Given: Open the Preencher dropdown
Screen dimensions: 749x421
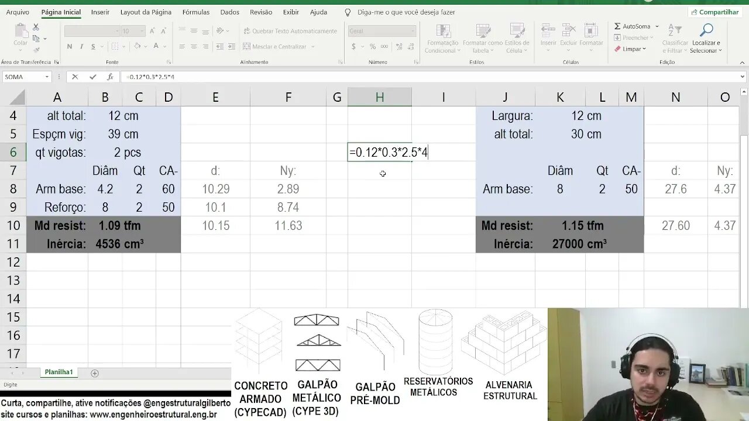Looking at the screenshot, I should (x=633, y=37).
